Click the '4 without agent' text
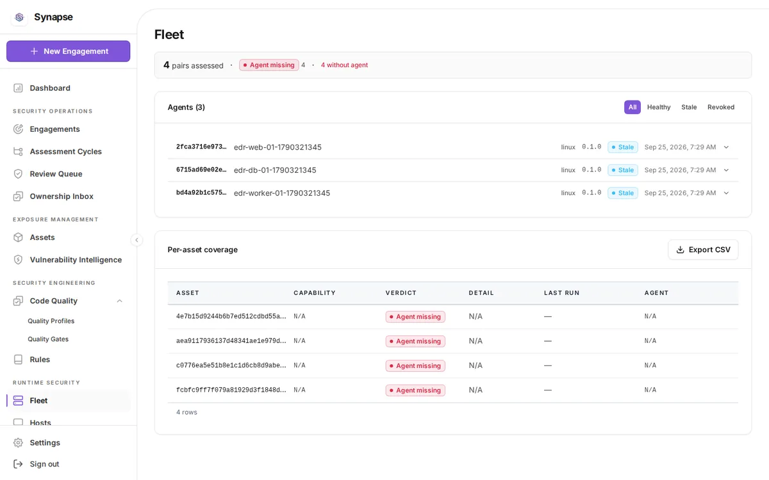The image size is (769, 480). click(344, 65)
